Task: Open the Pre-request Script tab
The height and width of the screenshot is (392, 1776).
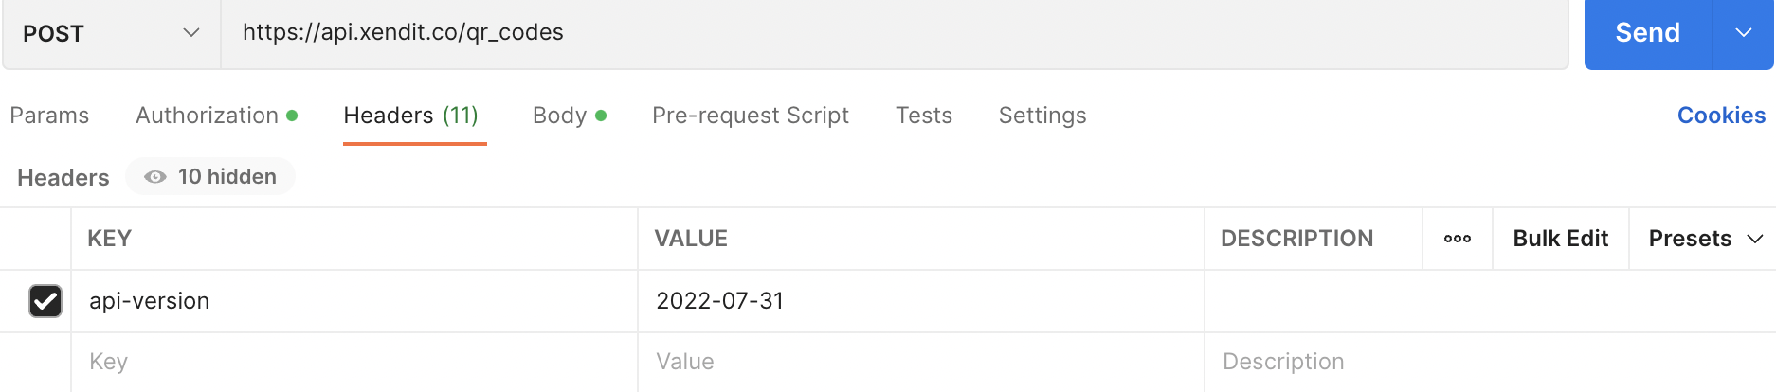Action: tap(750, 116)
